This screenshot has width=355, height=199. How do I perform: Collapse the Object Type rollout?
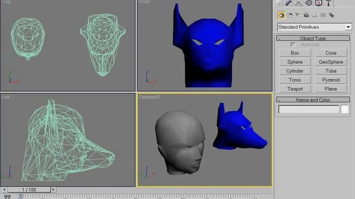pyautogui.click(x=313, y=38)
